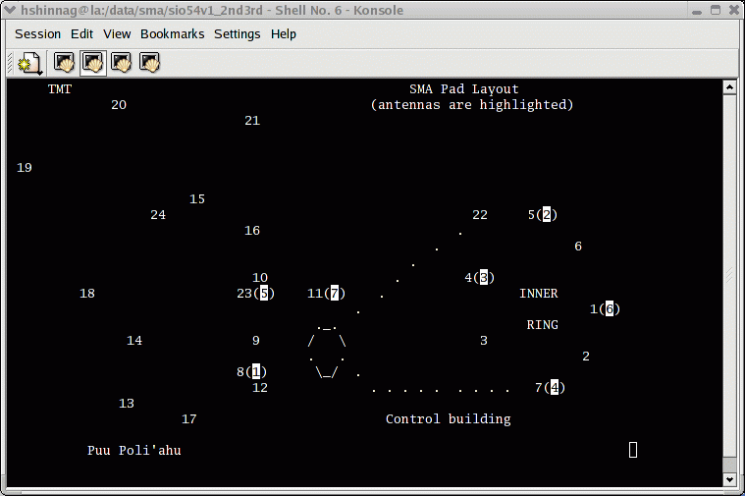The height and width of the screenshot is (496, 745).
Task: Click pad number '19'
Action: pyautogui.click(x=25, y=168)
